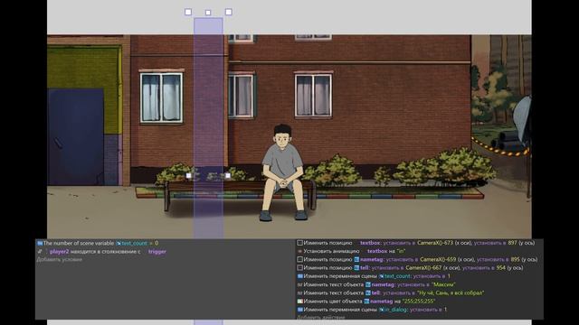
Task: Click 'Добавить действие' to add an action
Action: pos(320,317)
